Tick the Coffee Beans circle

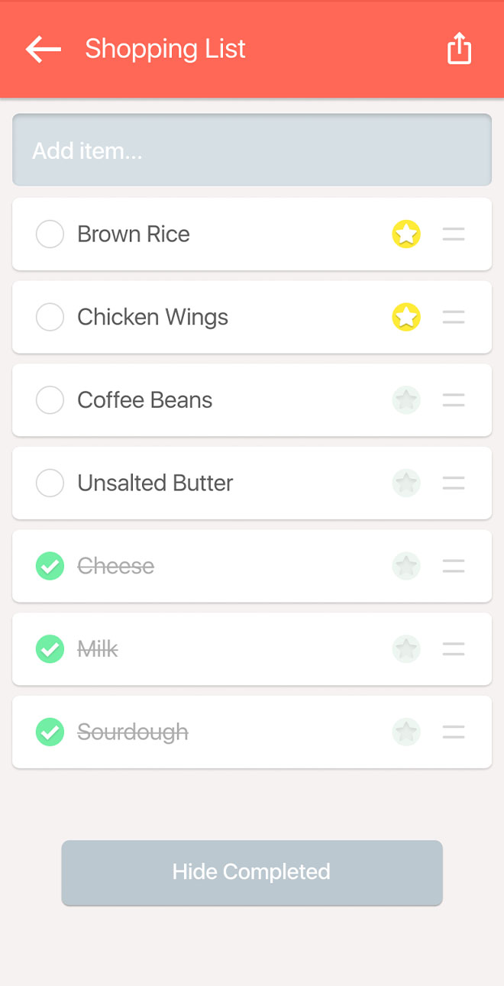(x=50, y=400)
